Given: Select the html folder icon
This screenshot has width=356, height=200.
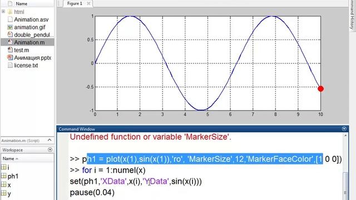Looking at the screenshot, I should tap(10, 12).
